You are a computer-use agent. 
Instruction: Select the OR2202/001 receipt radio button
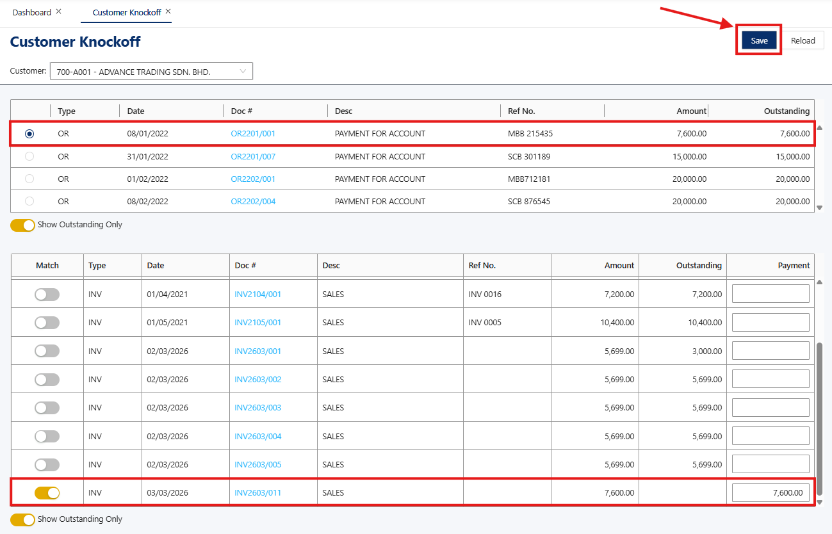[x=29, y=179]
